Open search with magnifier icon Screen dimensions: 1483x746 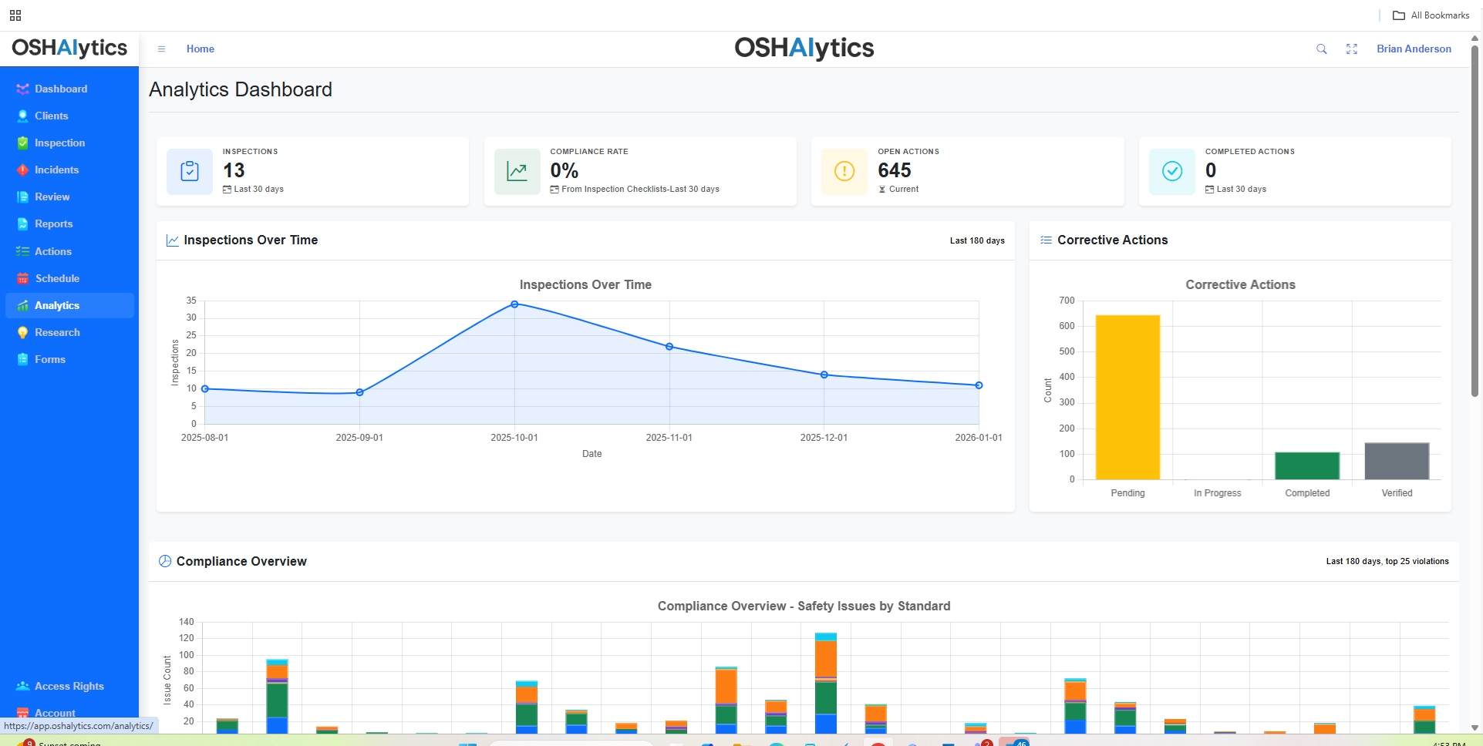1321,49
